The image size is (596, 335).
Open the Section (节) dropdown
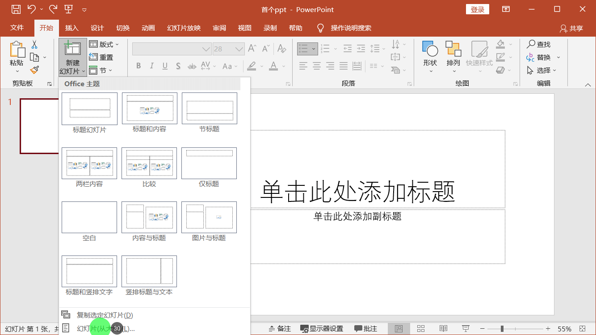click(101, 70)
